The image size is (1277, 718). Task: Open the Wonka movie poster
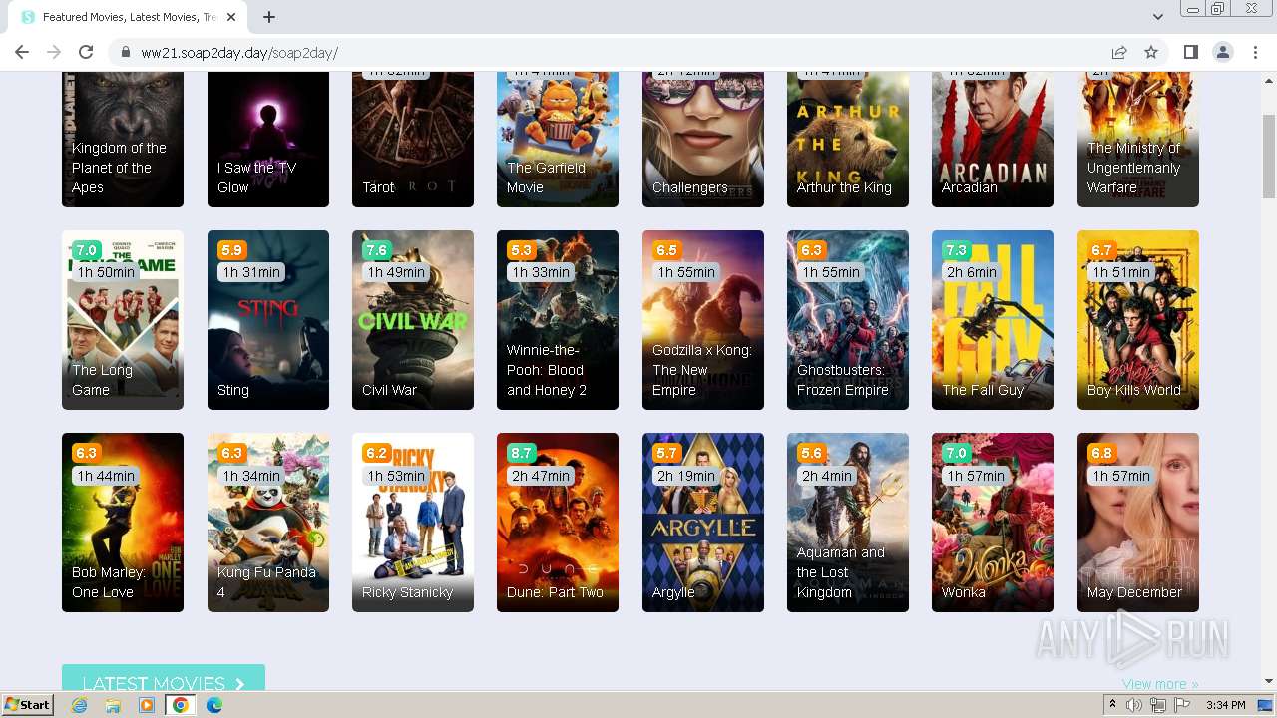coord(993,523)
